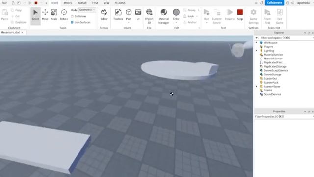314x177 pixels.
Task: Click the Duplicate button
Action: pos(19,22)
